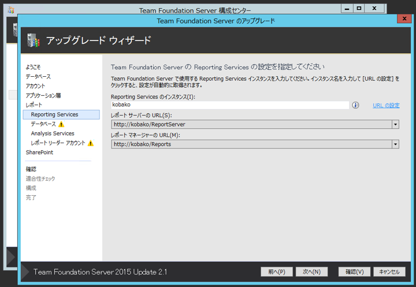The width and height of the screenshot is (416, 287).
Task: Open the アカウント step
Action: [35, 86]
